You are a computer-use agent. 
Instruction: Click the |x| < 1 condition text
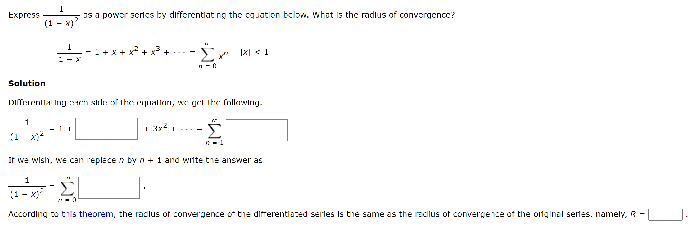253,52
